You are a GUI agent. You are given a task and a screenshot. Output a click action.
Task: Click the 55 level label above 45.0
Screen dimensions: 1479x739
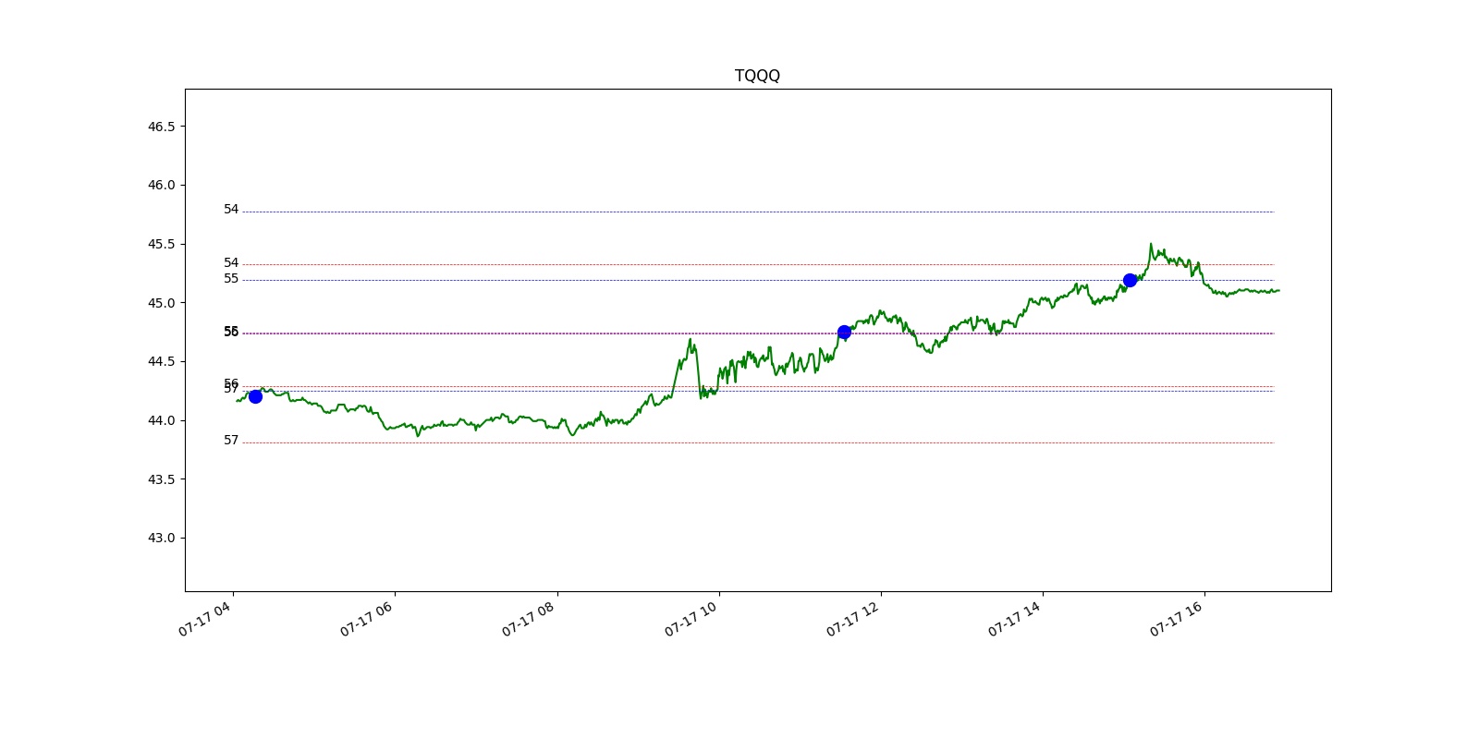point(231,278)
